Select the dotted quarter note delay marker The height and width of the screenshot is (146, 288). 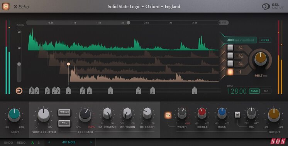90,90
